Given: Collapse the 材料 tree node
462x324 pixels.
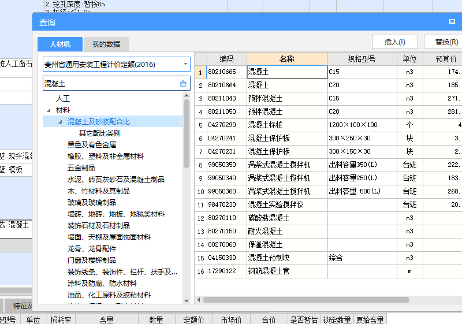Looking at the screenshot, I should coord(49,110).
